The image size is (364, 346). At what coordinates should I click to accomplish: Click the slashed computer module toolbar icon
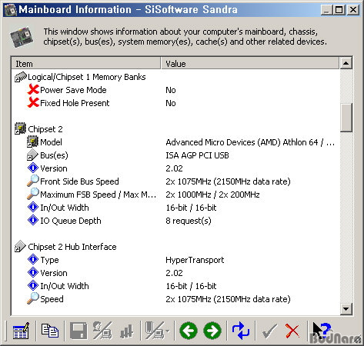[102, 331]
